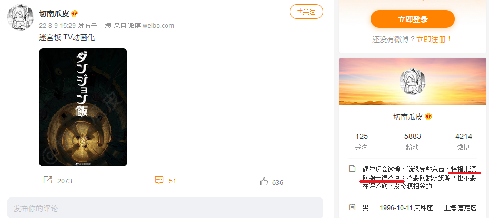489x218 pixels.
Task: Like the post with thumbs-up icon
Action: (x=264, y=182)
